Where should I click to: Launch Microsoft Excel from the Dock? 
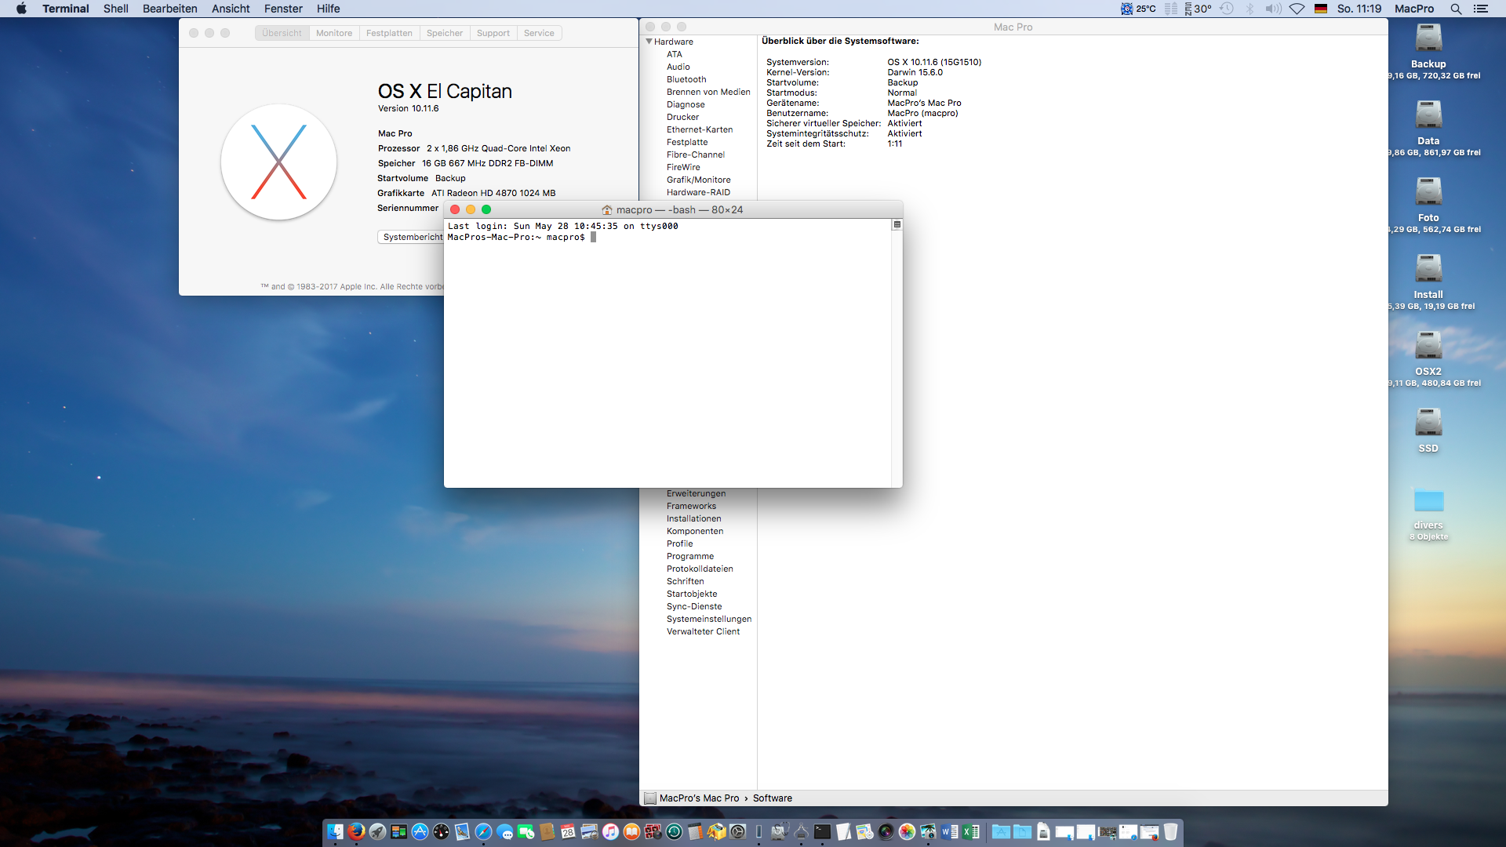(970, 831)
